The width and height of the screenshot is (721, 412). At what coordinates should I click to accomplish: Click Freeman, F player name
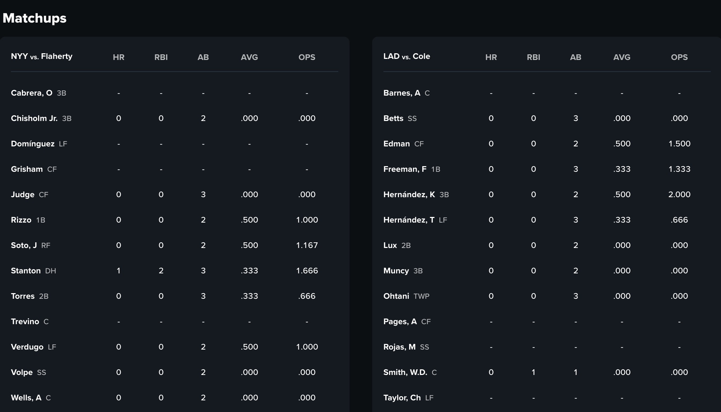pos(405,169)
